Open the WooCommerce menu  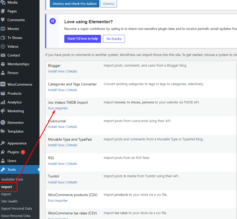[20, 84]
